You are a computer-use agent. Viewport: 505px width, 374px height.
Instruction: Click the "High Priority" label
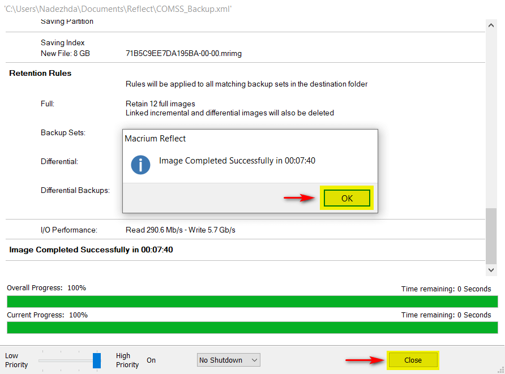127,360
